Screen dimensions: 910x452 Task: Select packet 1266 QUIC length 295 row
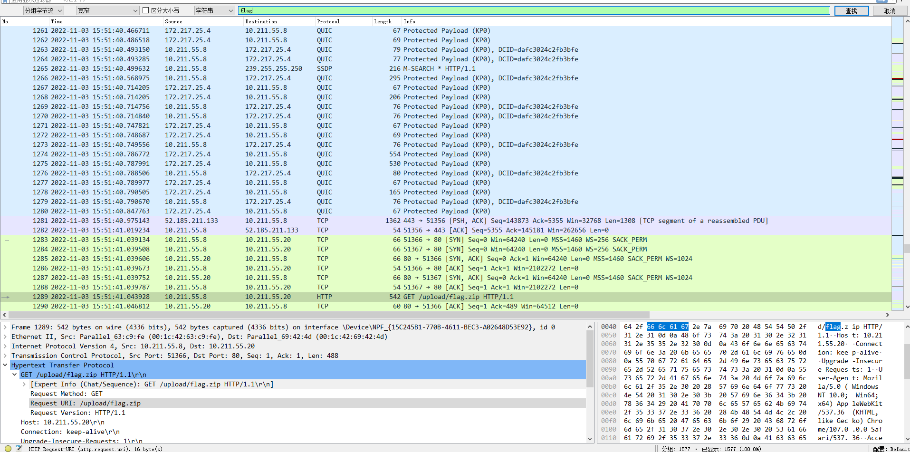click(x=446, y=78)
